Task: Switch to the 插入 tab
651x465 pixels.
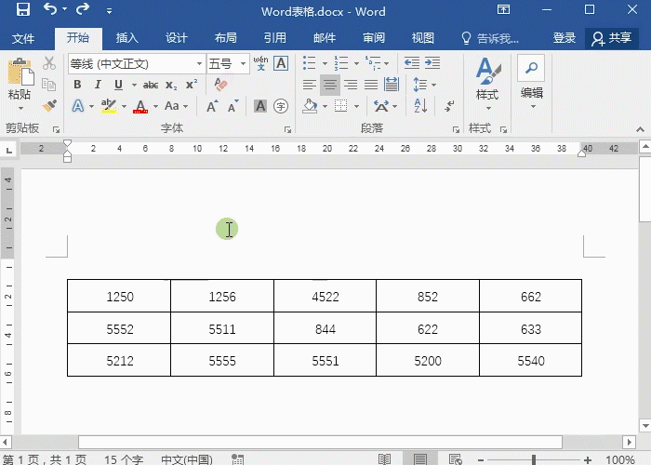Action: 127,38
